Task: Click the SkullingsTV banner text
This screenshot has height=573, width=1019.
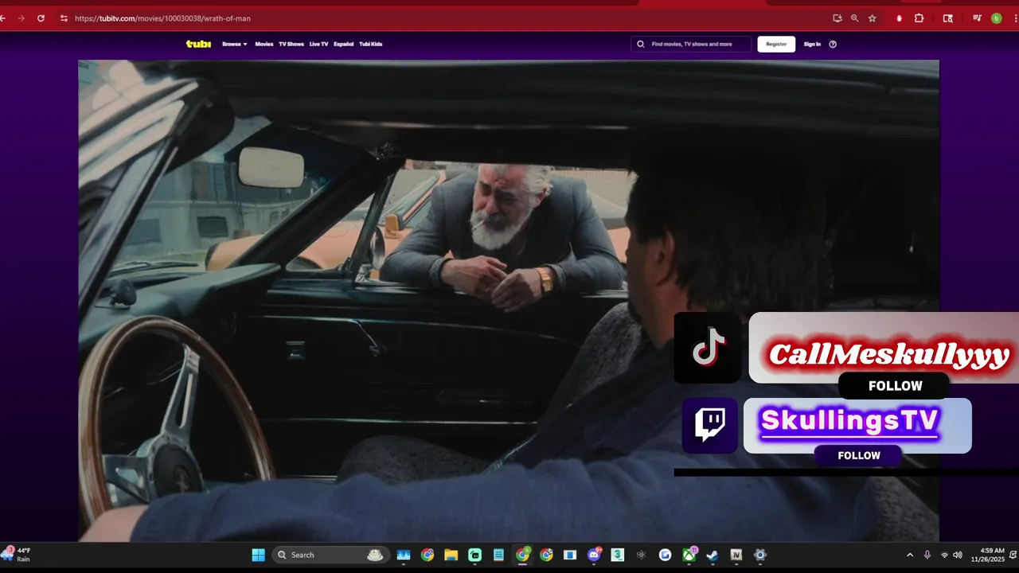Action: click(850, 420)
